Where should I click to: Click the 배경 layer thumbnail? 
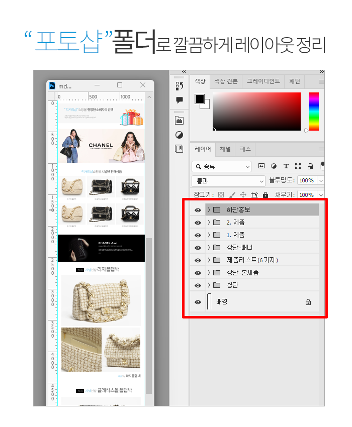[x=209, y=301]
